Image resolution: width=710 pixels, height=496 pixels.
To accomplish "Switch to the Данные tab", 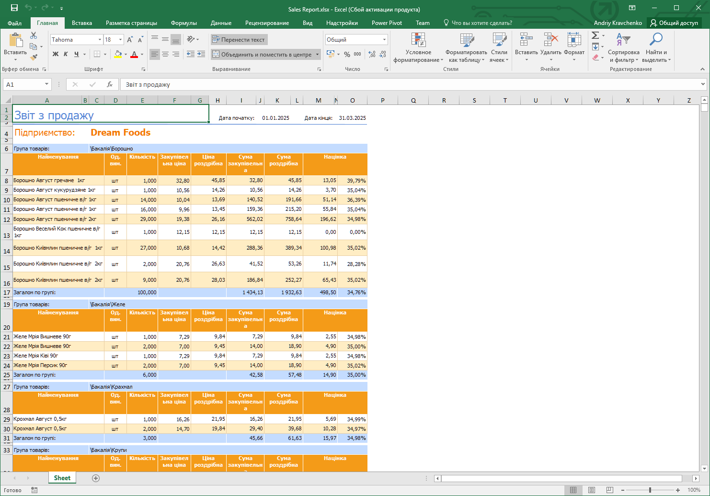I will tap(221, 23).
